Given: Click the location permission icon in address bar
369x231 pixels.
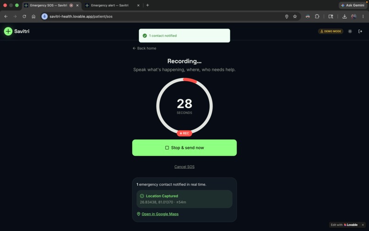Looking at the screenshot, I should coord(287,16).
